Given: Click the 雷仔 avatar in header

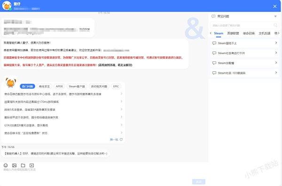Looking at the screenshot, I should tap(7, 6).
